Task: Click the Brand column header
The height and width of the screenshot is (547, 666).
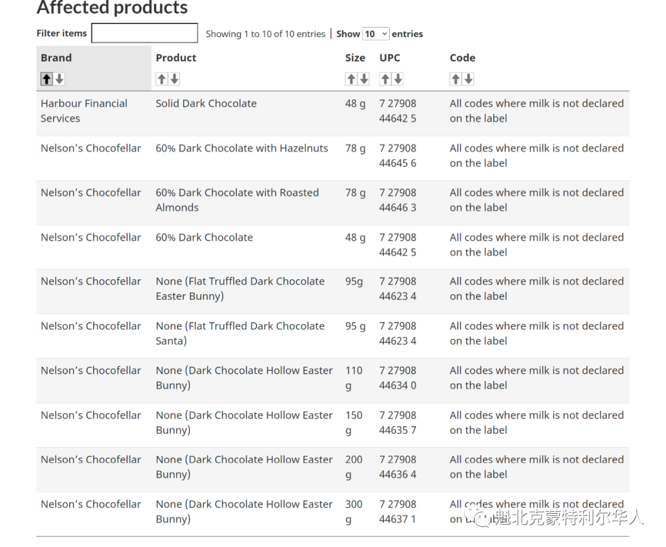Action: tap(56, 58)
